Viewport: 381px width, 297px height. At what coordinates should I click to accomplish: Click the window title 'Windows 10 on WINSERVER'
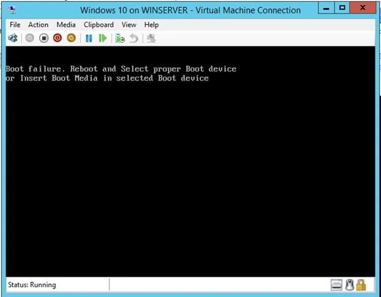[191, 10]
